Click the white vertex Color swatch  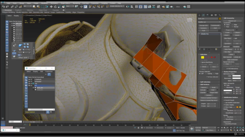pos(237,76)
